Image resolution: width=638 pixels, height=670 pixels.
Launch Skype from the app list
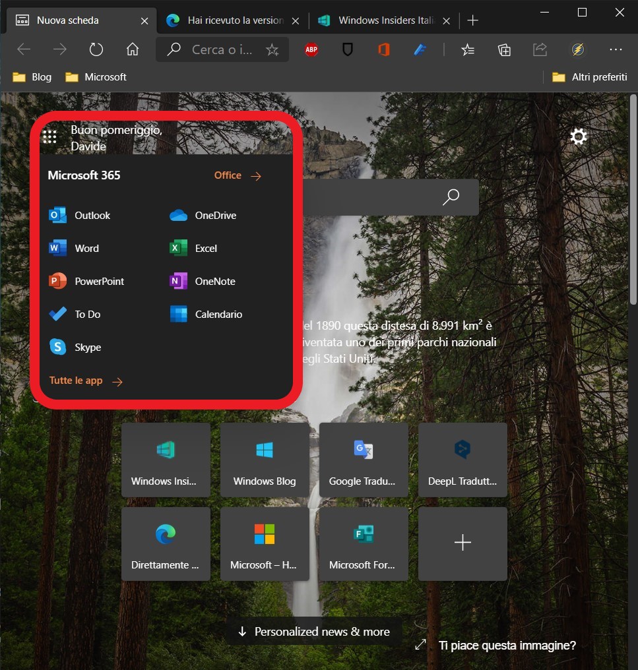click(x=75, y=346)
